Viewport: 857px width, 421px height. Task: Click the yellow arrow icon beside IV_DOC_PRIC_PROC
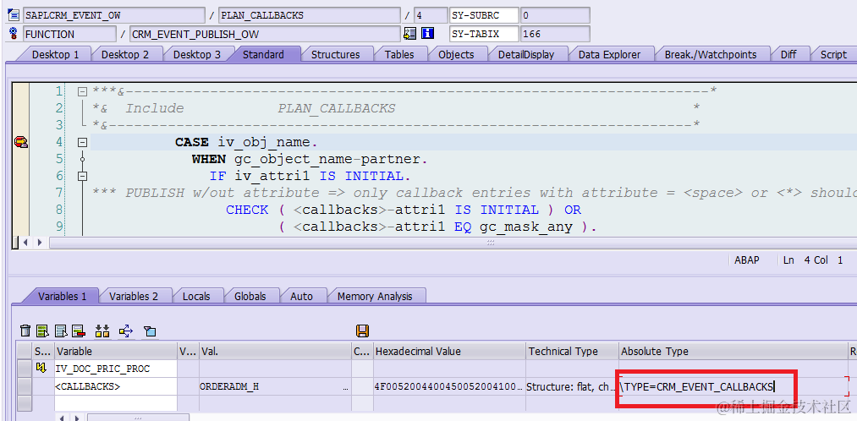[41, 369]
